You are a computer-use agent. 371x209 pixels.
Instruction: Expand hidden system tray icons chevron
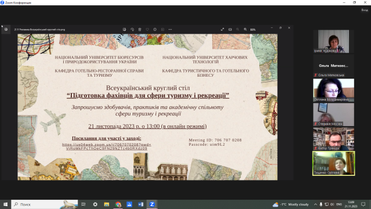coord(315,204)
